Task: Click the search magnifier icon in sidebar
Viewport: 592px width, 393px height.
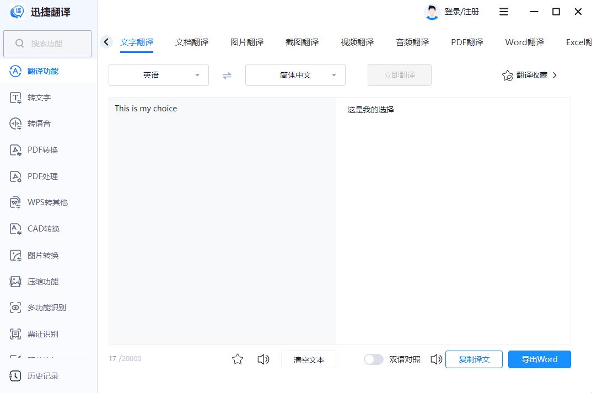Action: (20, 44)
